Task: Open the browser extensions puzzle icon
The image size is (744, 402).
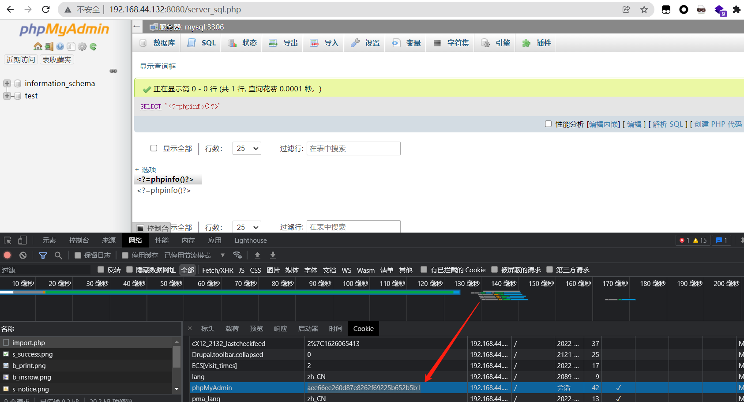Action: [736, 9]
